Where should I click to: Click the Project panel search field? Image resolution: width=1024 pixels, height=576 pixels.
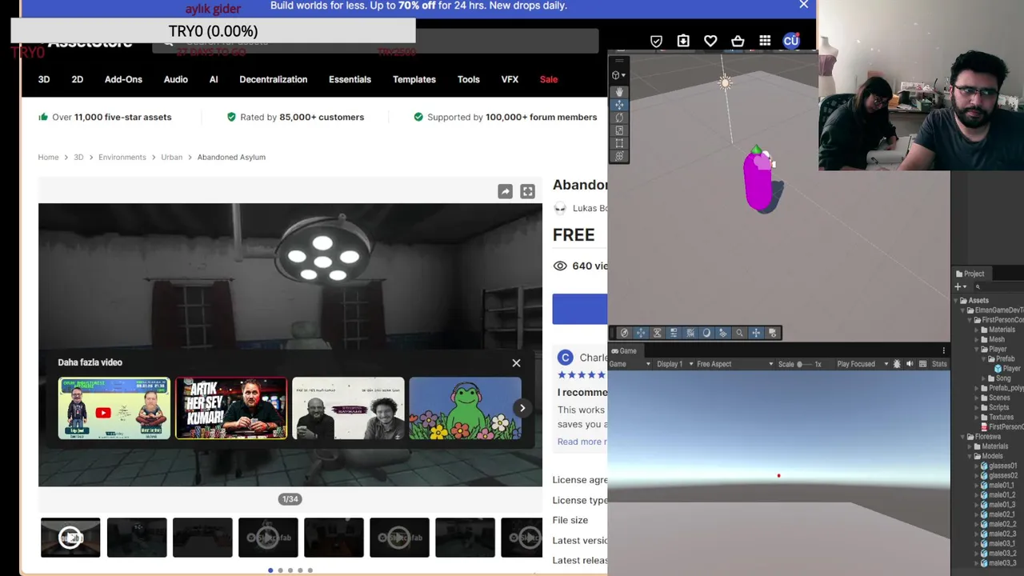tap(998, 286)
